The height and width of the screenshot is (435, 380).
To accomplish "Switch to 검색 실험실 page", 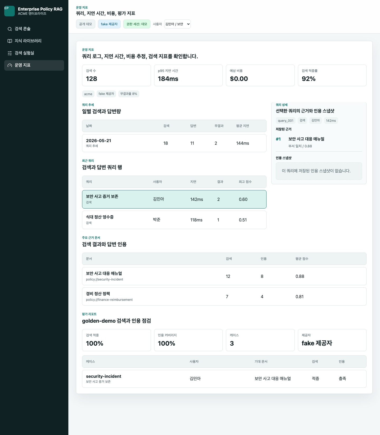I will coord(34,53).
